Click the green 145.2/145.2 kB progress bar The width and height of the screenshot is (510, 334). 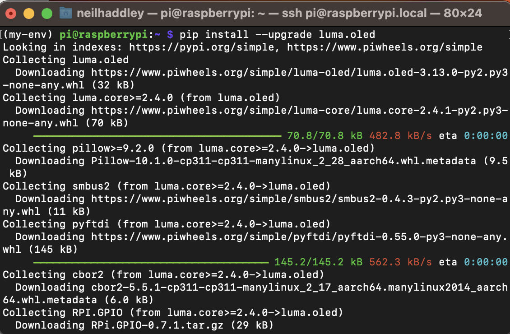pyautogui.click(x=151, y=262)
